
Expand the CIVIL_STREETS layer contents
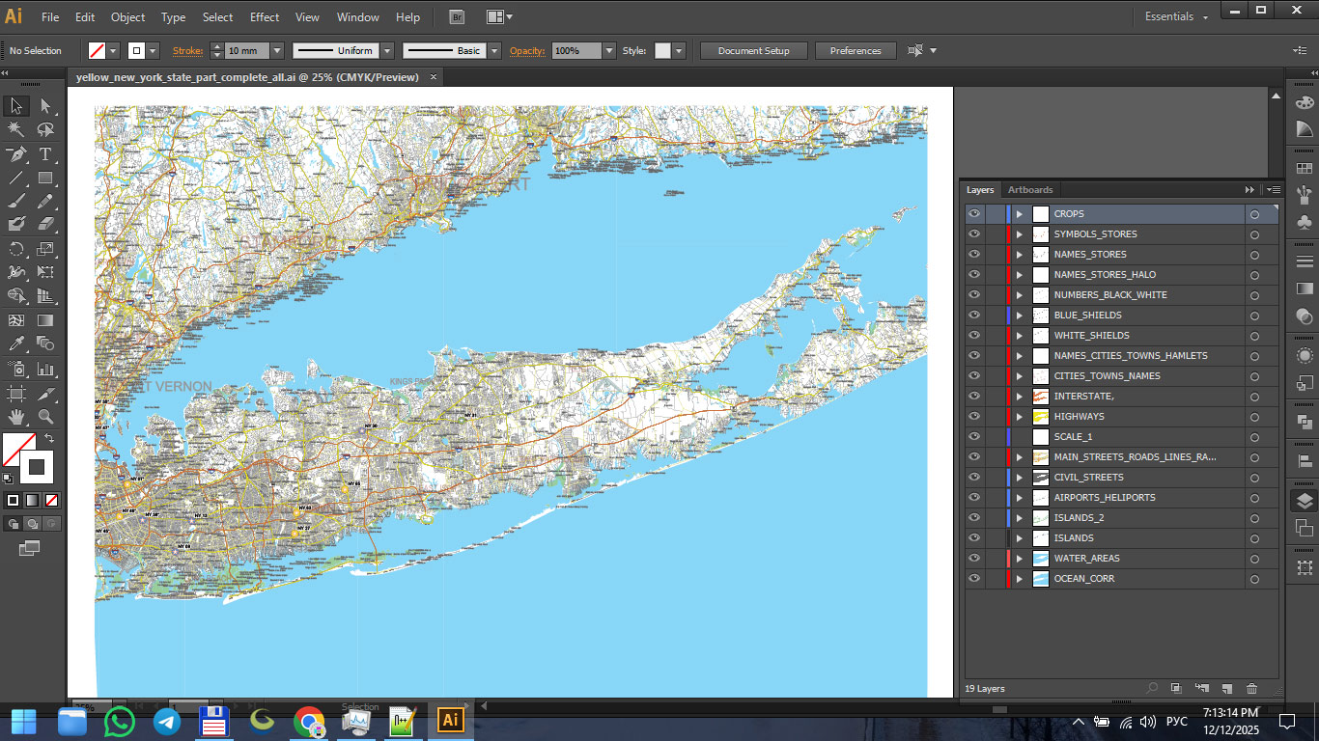pyautogui.click(x=1019, y=478)
